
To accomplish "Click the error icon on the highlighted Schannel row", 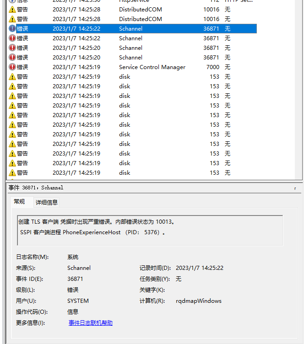I will coord(12,29).
